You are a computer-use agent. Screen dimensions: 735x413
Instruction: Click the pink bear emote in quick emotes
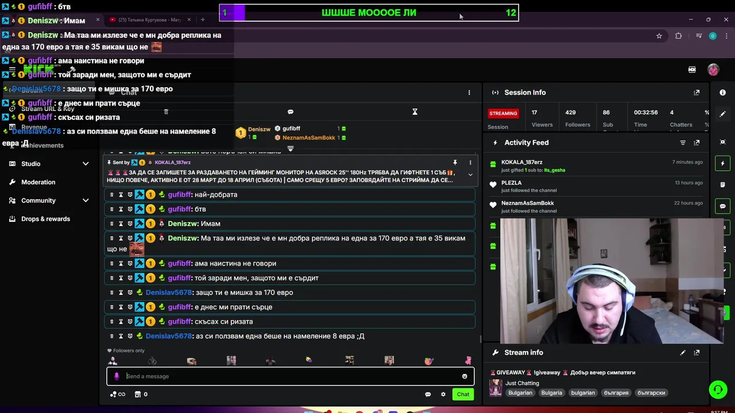[469, 360]
